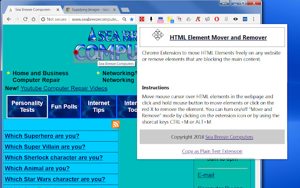This screenshot has width=300, height=188.
Task: Click the four-arrow move icon in popup header
Action: (157, 35)
